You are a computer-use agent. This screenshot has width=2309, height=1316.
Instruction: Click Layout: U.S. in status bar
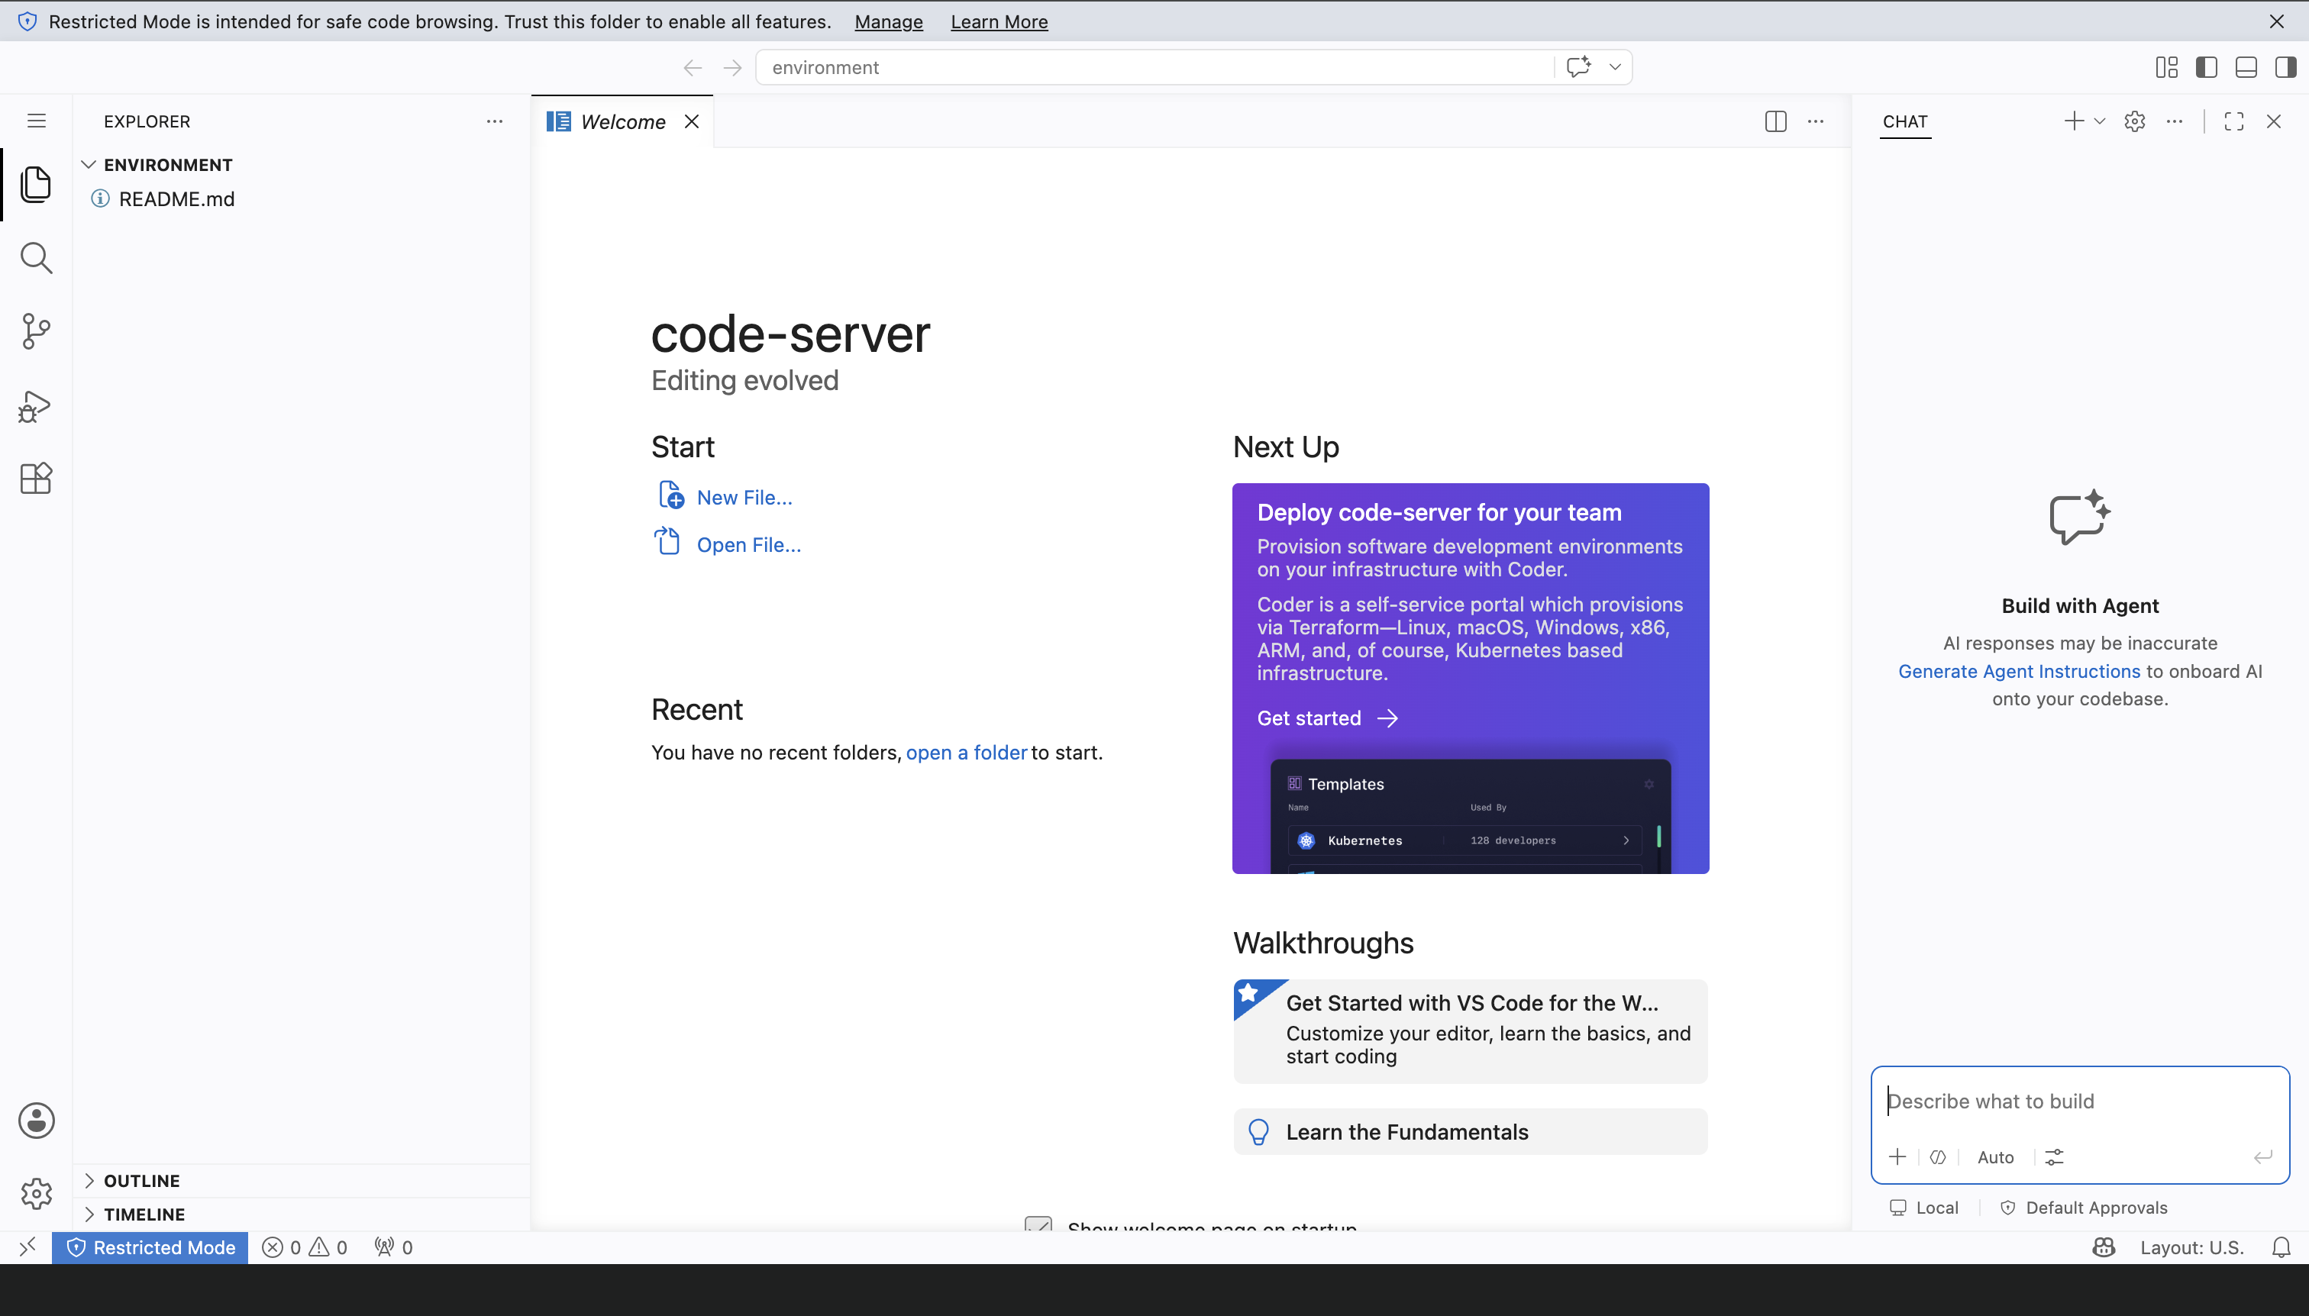coord(2191,1247)
